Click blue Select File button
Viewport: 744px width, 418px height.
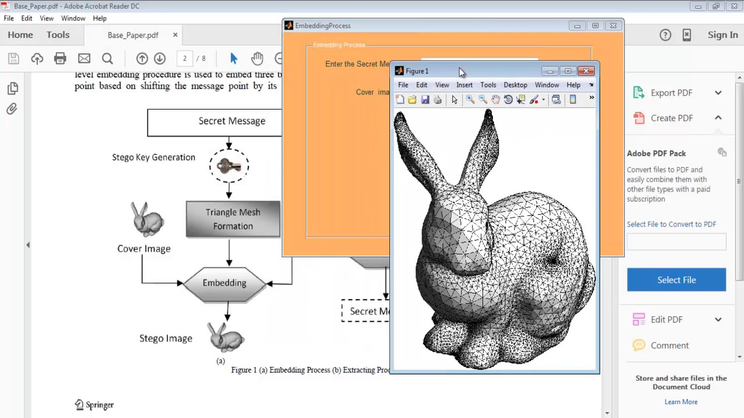pyautogui.click(x=677, y=280)
